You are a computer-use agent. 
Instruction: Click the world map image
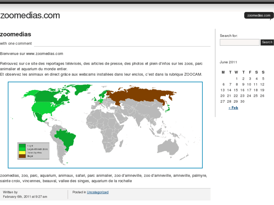(x=105, y=125)
